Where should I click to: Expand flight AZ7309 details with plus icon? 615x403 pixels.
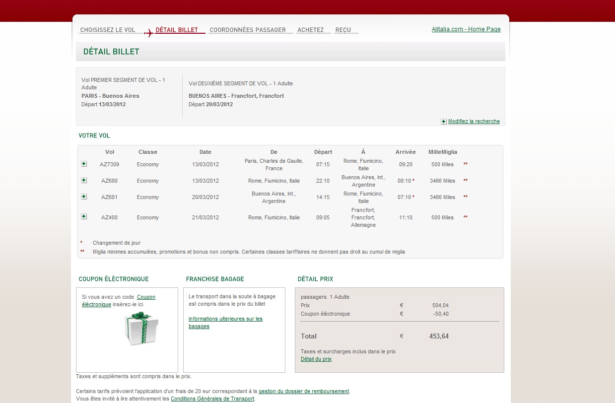(x=84, y=164)
